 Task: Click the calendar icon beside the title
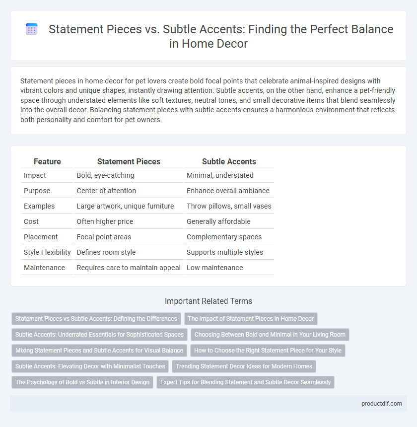click(x=32, y=29)
